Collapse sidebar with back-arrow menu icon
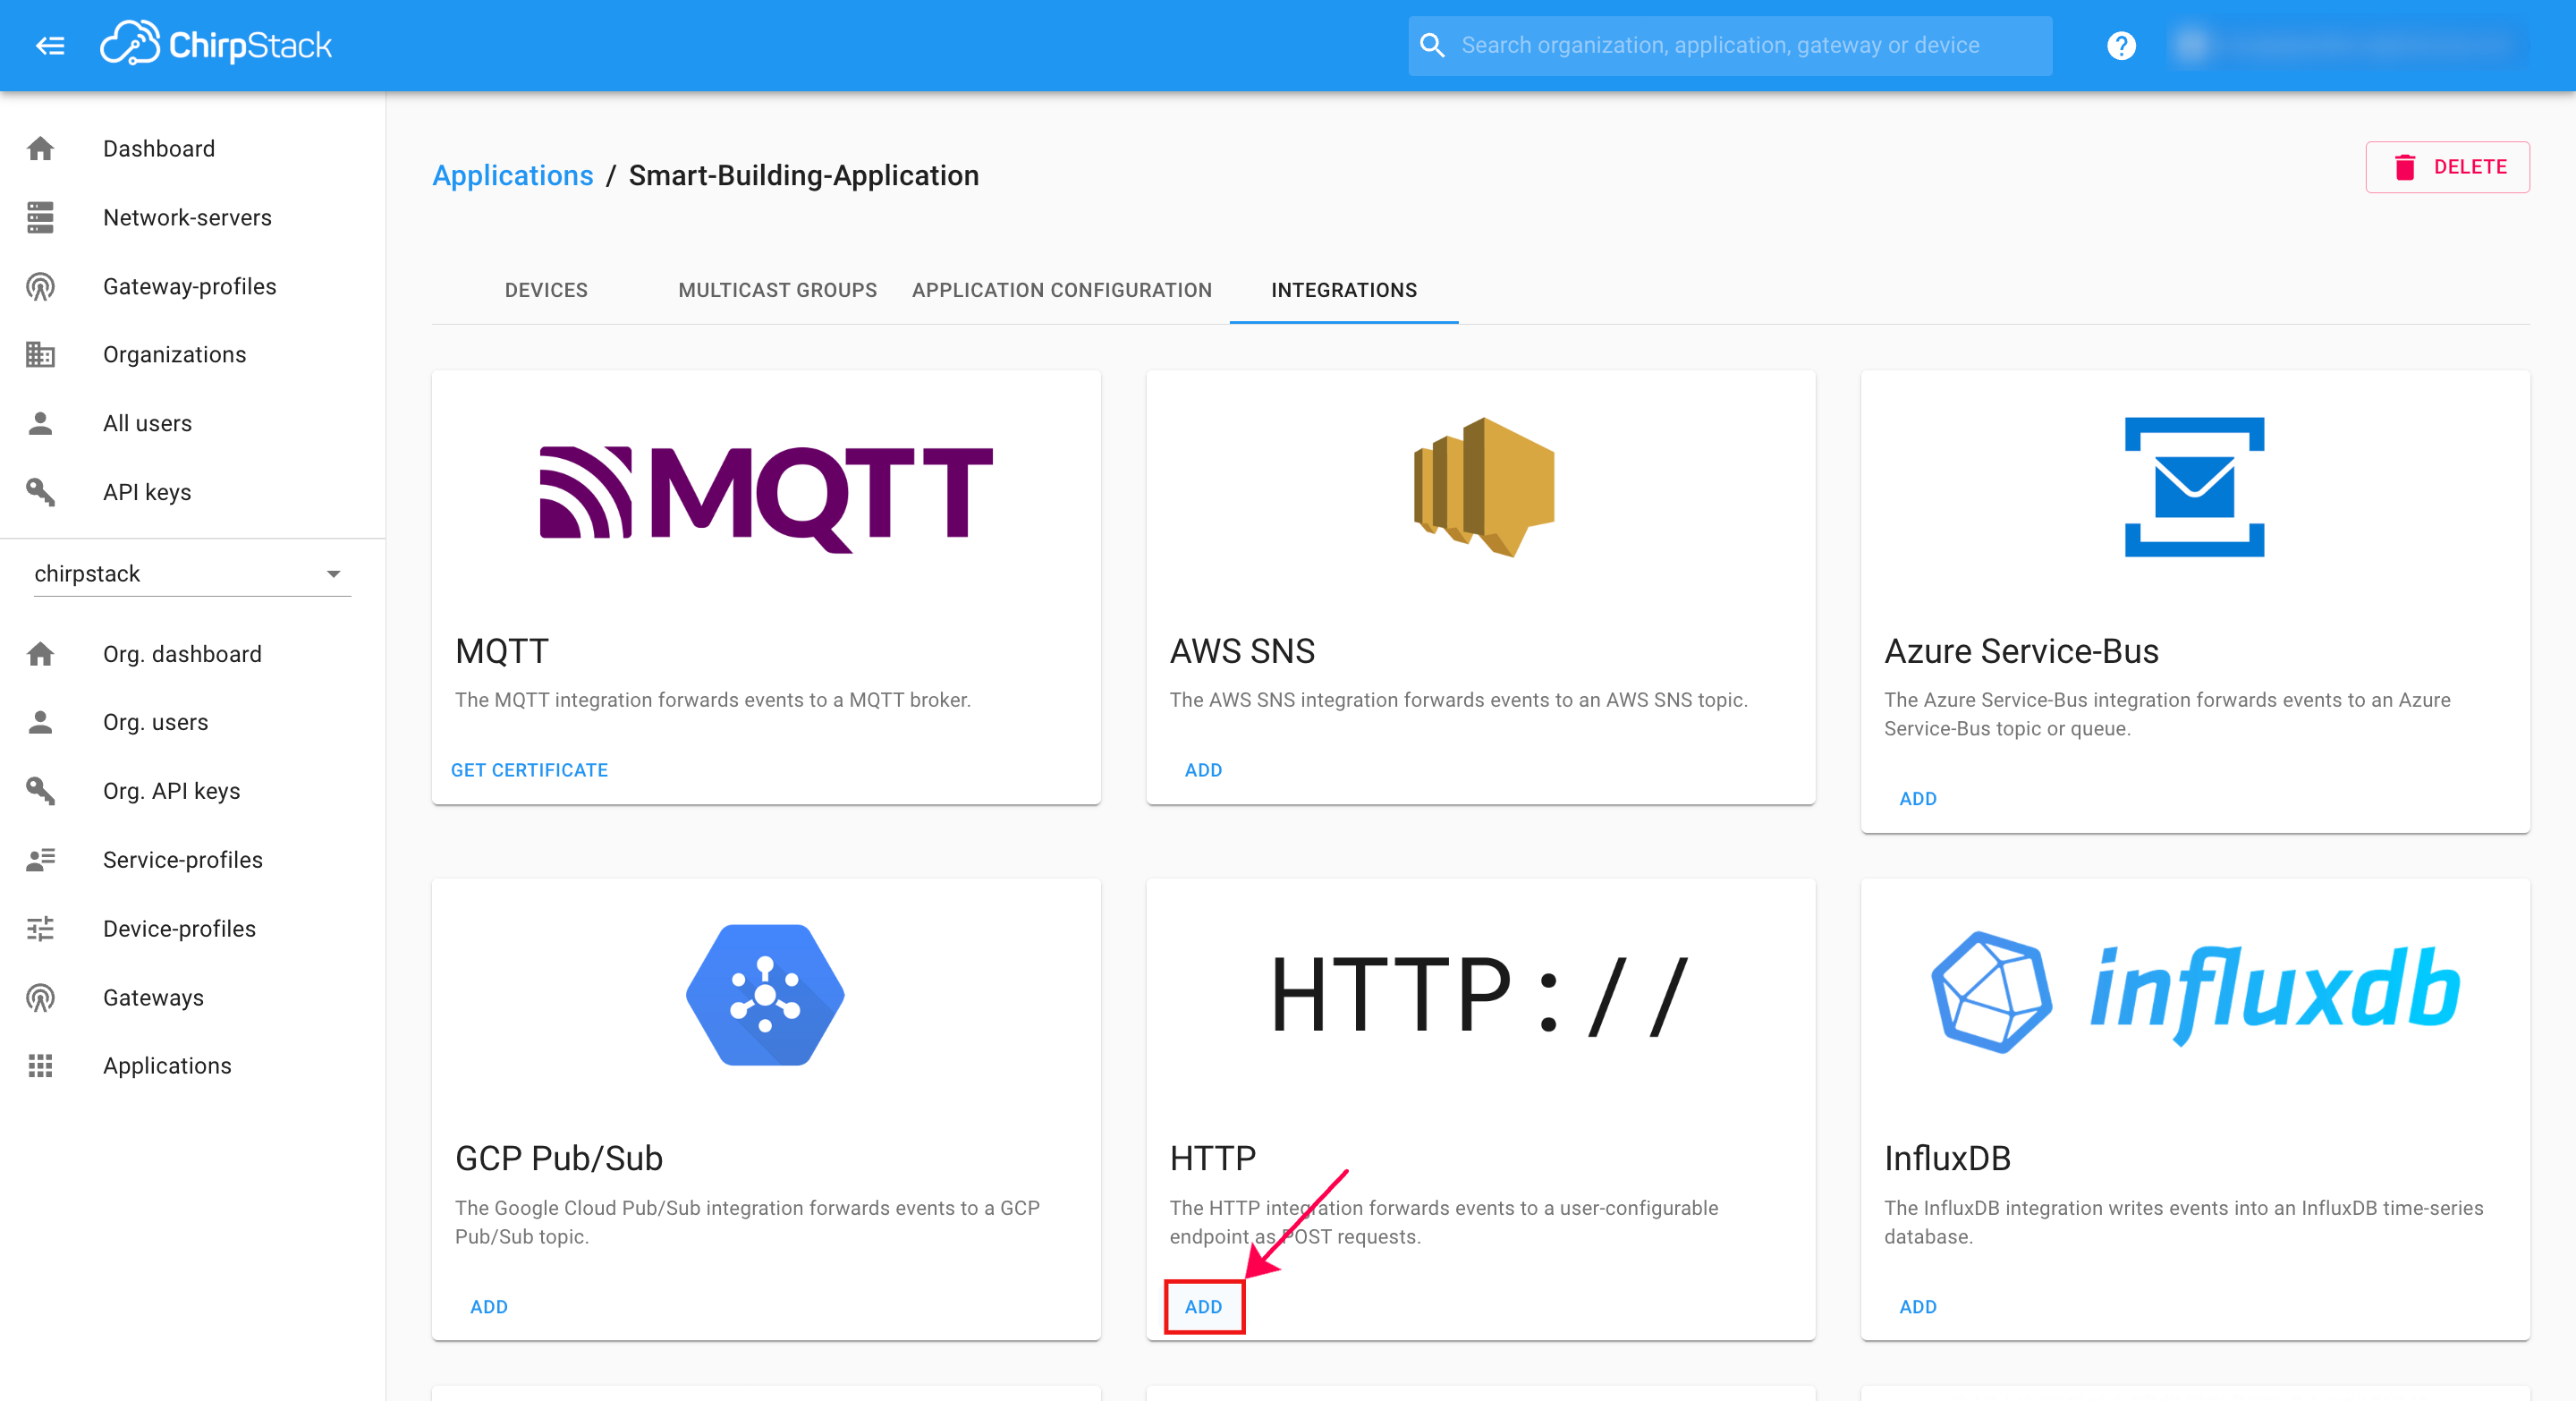The height and width of the screenshot is (1401, 2576). click(50, 45)
